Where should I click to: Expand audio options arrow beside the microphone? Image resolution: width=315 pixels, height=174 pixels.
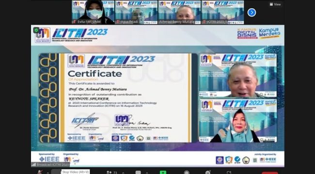pyautogui.click(x=47, y=173)
